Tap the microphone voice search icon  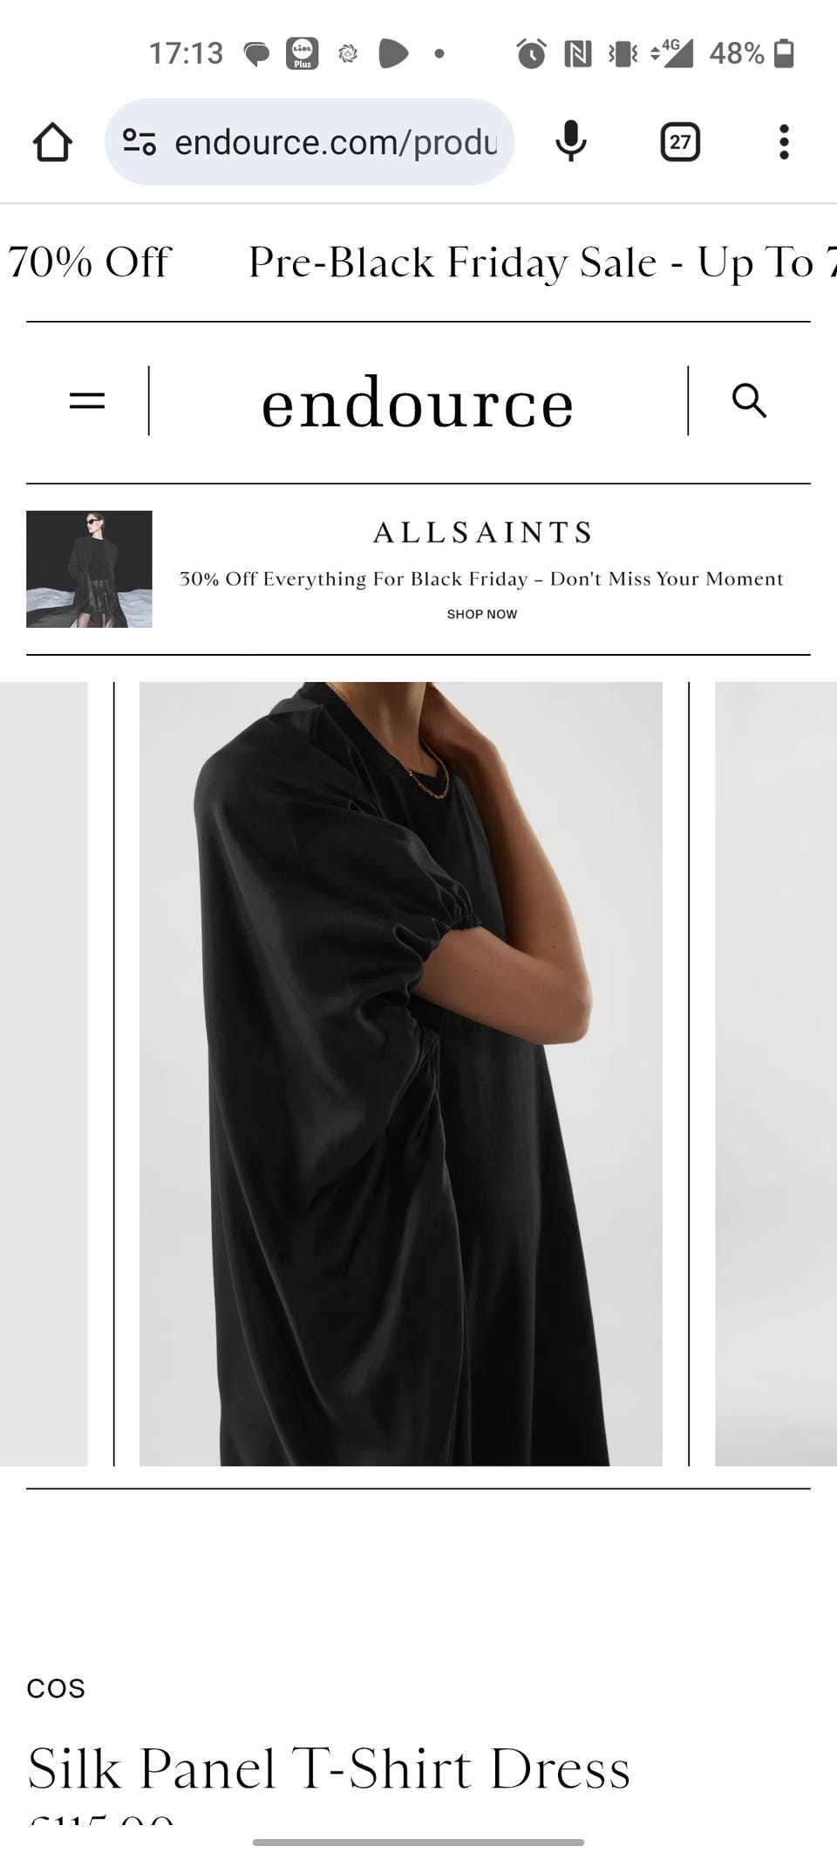click(x=571, y=141)
